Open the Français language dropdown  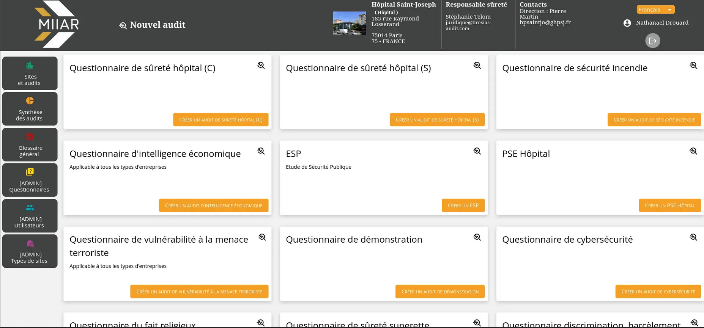click(x=655, y=9)
